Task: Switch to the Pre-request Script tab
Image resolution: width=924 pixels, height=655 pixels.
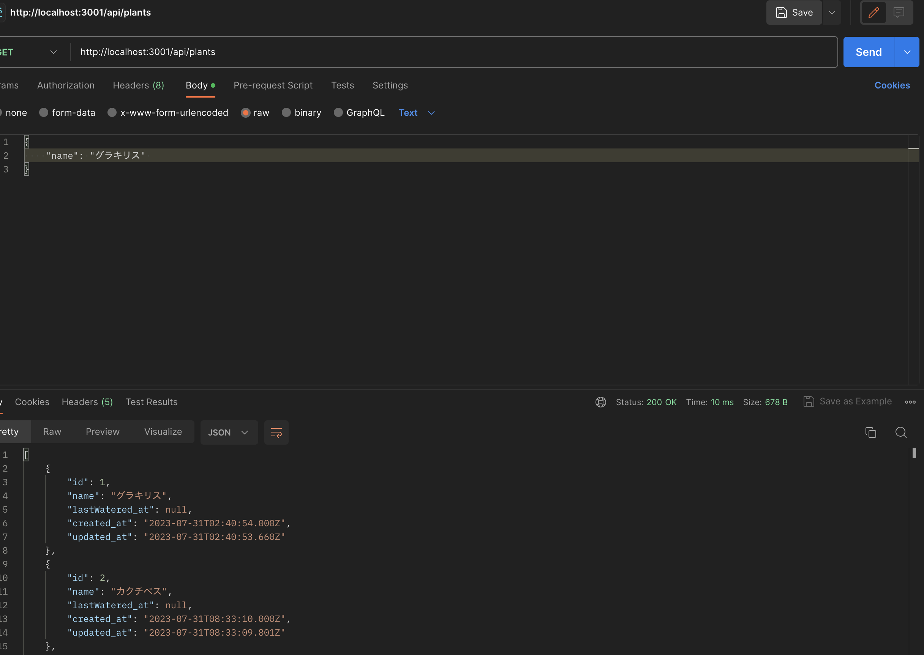Action: (x=273, y=85)
